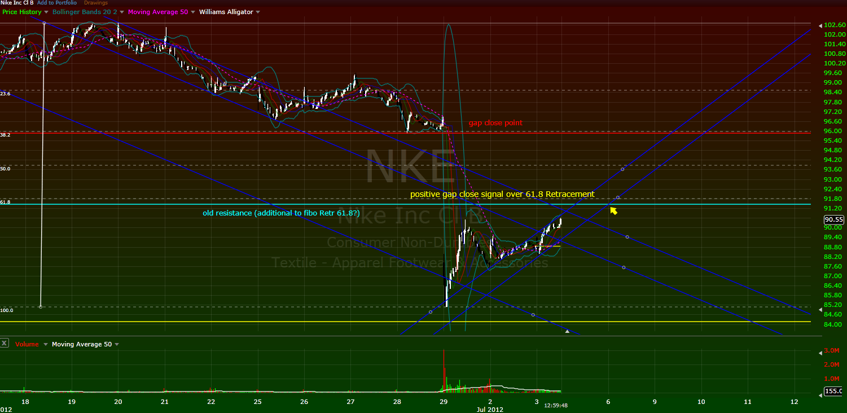
Task: Click the 90.55 current price label
Action: pyautogui.click(x=833, y=220)
